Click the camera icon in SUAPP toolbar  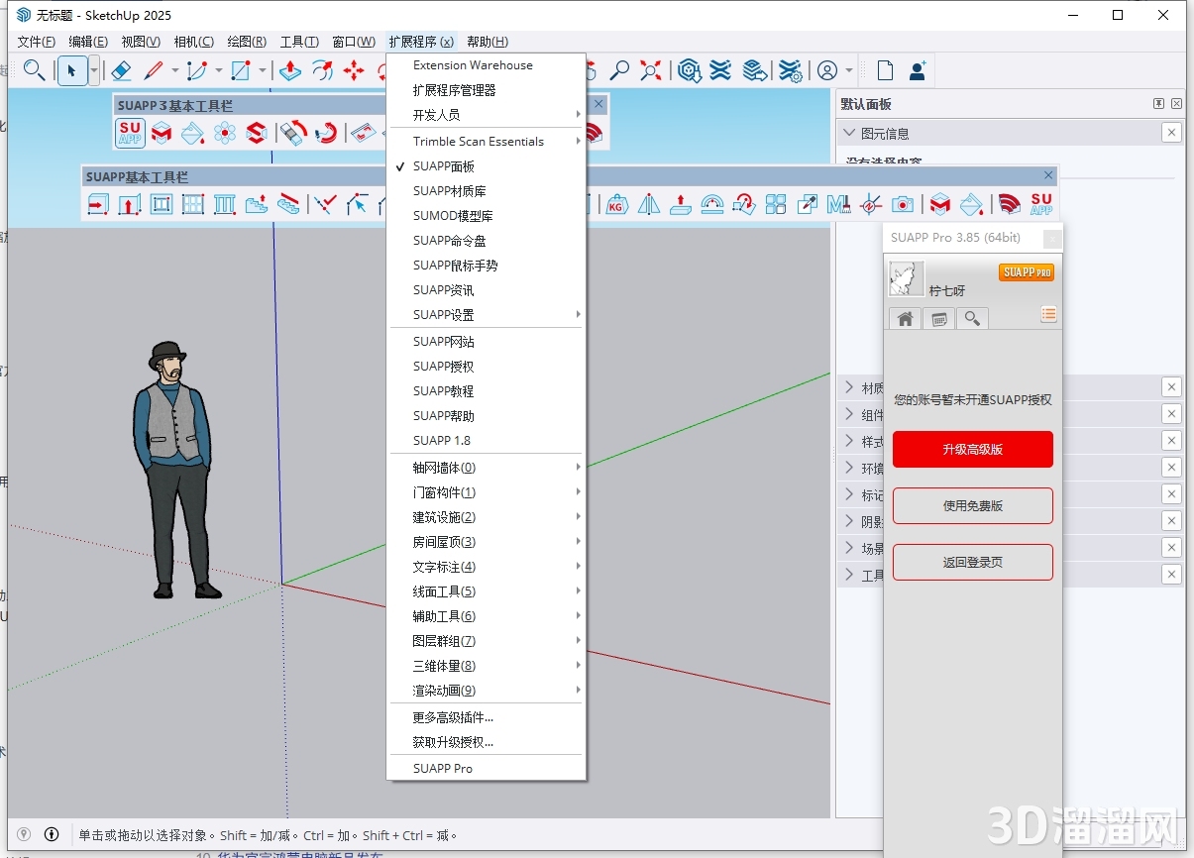coord(903,204)
